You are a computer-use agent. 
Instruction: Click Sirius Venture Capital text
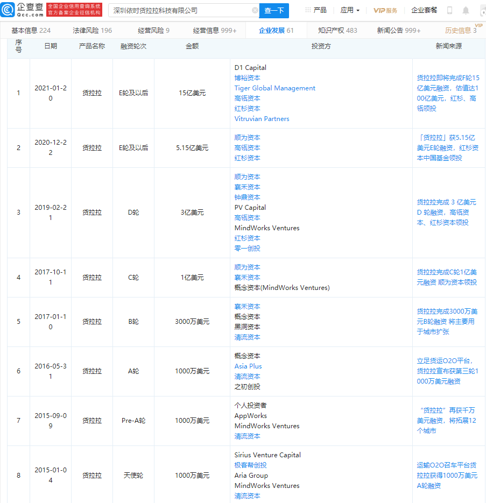[267, 455]
